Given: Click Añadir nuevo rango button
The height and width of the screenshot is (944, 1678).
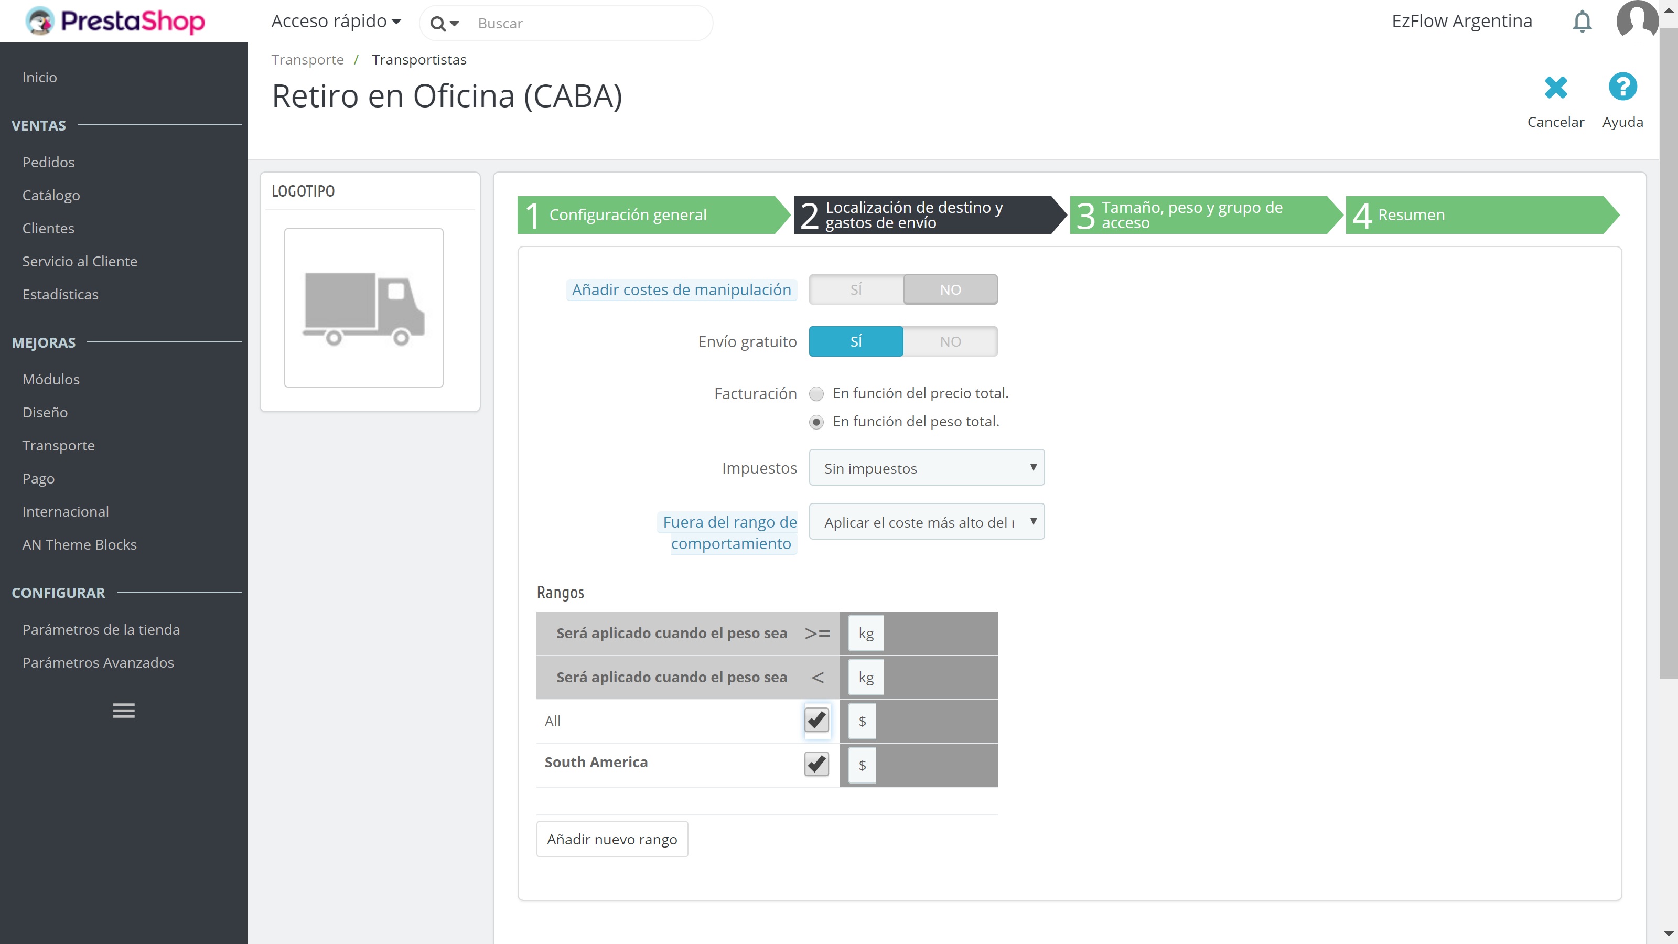Looking at the screenshot, I should click(x=611, y=839).
